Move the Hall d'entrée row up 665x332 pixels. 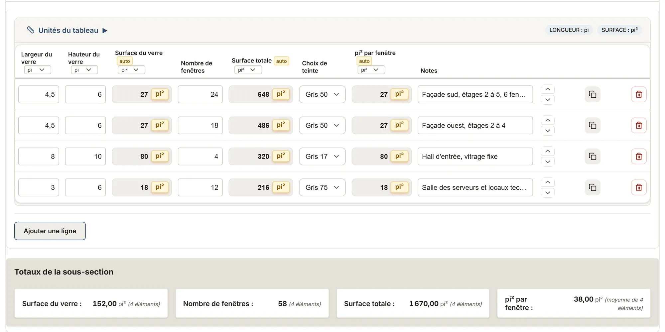[x=548, y=151]
